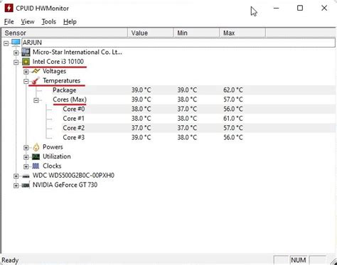
Task: Open the Help menu
Action: point(70,22)
